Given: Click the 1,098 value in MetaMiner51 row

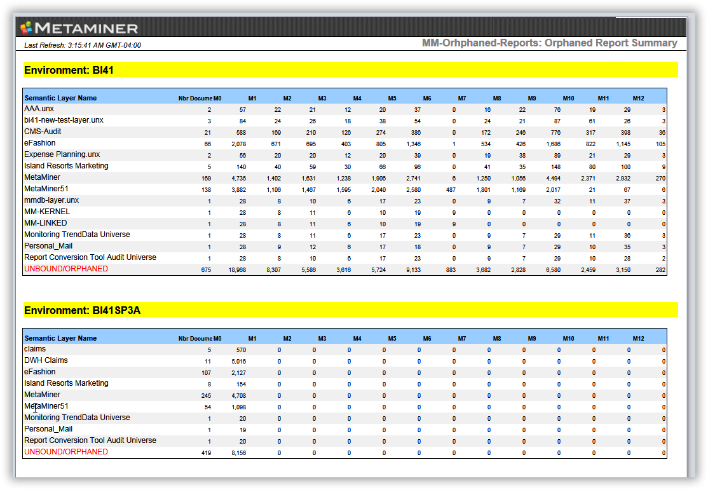Looking at the screenshot, I should click(239, 407).
